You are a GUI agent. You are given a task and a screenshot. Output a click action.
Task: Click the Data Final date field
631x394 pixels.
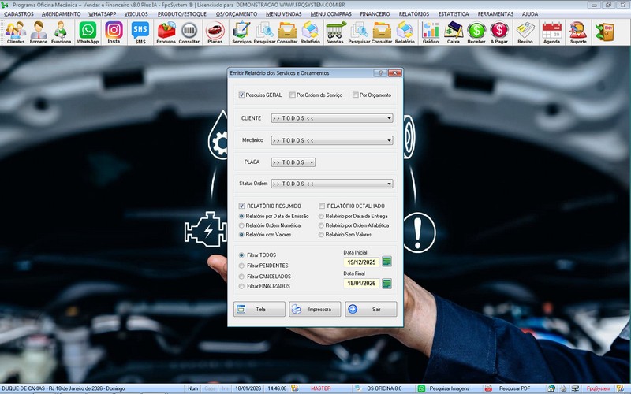[361, 284]
